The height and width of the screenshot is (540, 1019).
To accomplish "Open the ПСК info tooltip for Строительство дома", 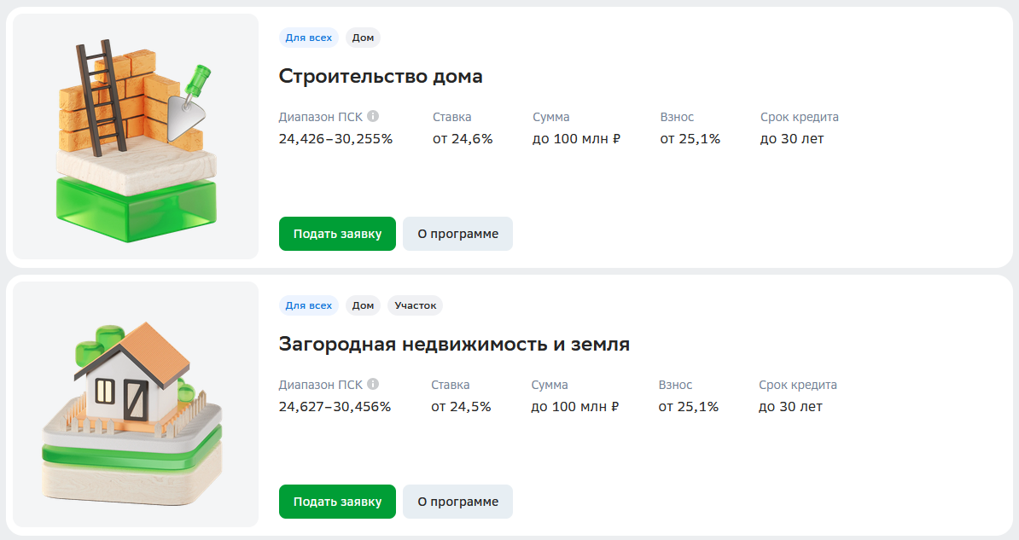I will [x=373, y=116].
